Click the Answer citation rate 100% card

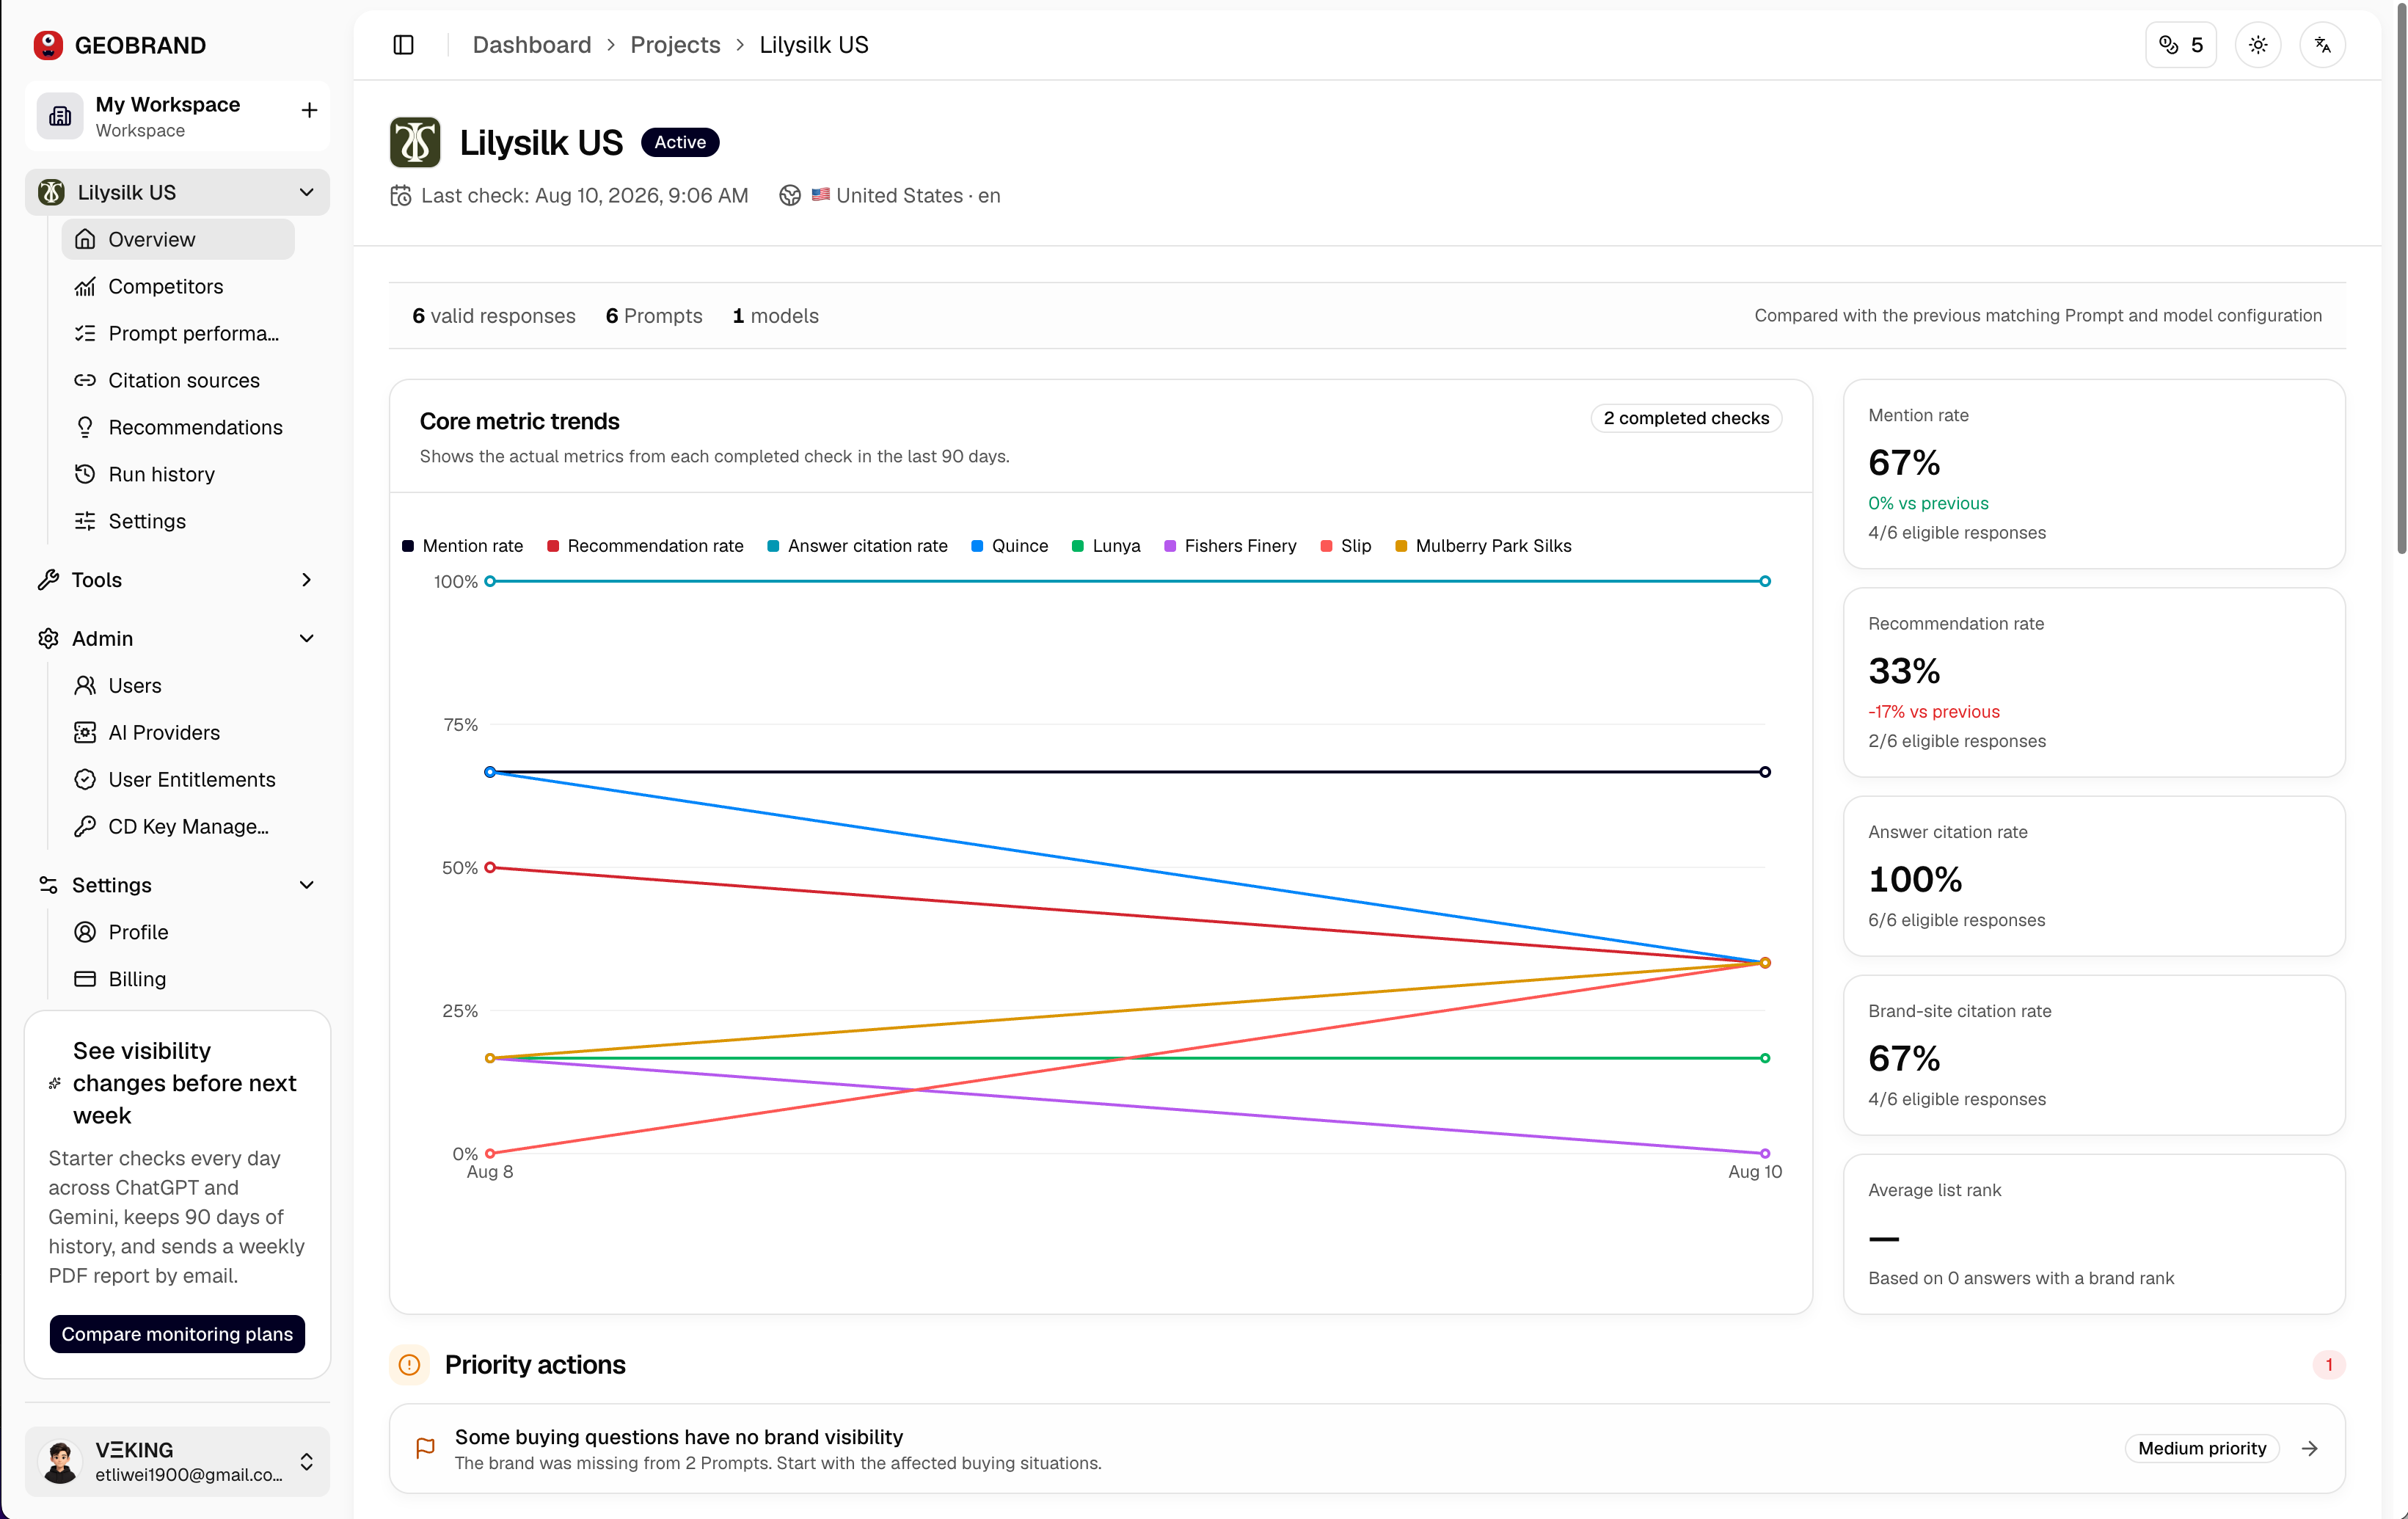coord(2094,876)
